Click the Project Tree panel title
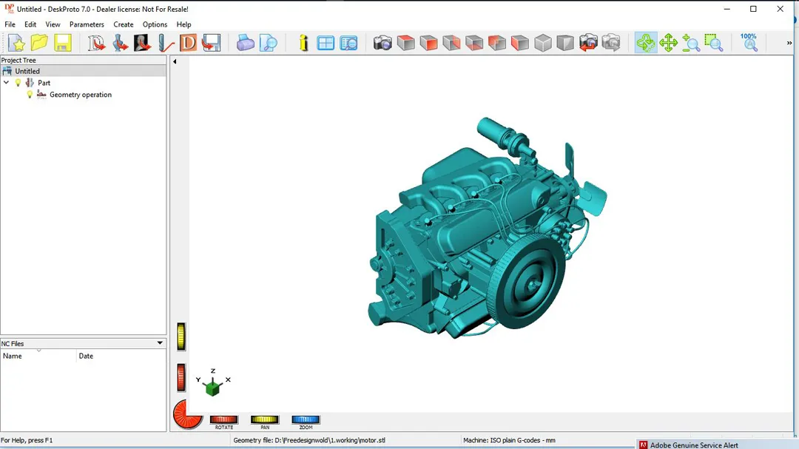 pos(18,60)
